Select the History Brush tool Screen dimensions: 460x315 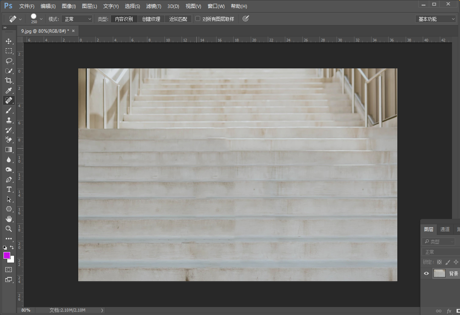coord(9,130)
